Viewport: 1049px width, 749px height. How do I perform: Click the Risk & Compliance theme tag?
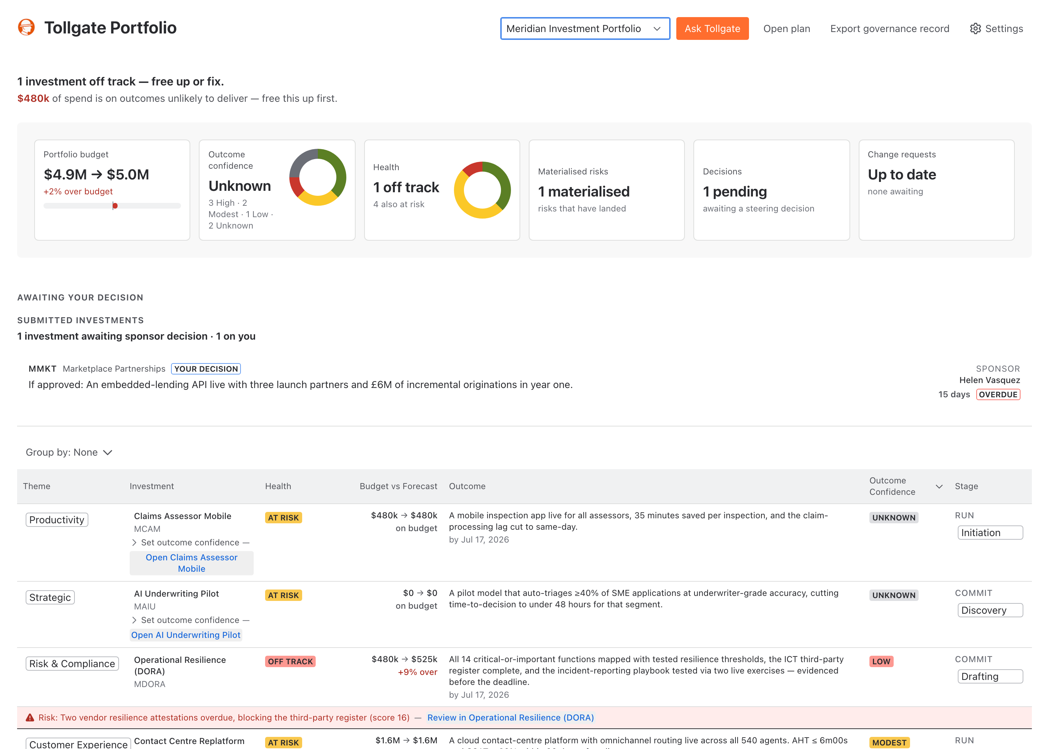click(72, 664)
